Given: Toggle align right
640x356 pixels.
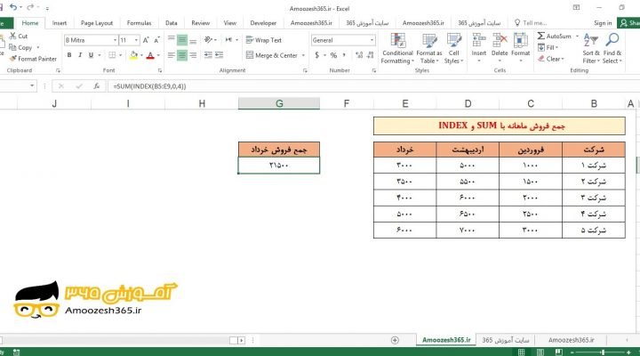Looking at the screenshot, I should pyautogui.click(x=193, y=55).
